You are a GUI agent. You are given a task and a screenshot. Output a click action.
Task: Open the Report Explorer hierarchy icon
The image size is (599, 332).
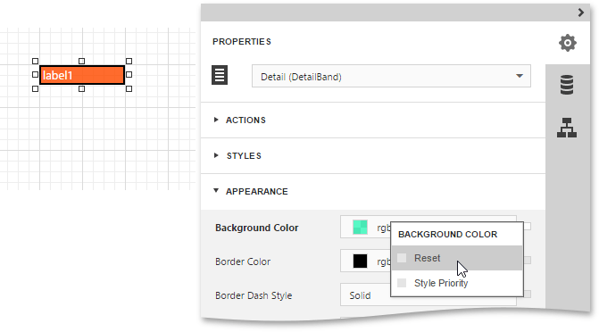pyautogui.click(x=567, y=128)
